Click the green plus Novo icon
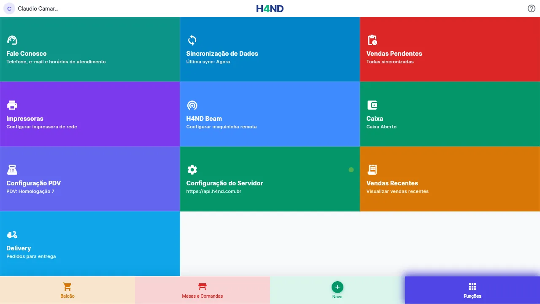The height and width of the screenshot is (304, 540). coord(337,287)
